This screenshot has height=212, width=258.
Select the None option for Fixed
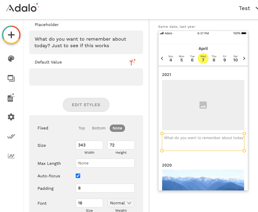(x=117, y=128)
